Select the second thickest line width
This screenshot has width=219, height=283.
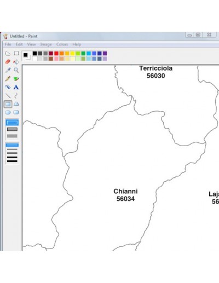(12, 157)
